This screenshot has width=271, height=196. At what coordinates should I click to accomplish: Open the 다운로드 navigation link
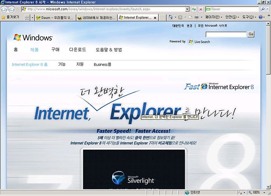pyautogui.click(x=78, y=50)
